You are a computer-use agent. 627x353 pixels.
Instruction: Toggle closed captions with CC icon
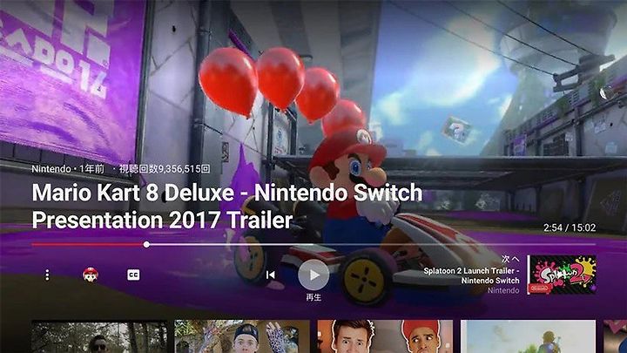tap(133, 275)
